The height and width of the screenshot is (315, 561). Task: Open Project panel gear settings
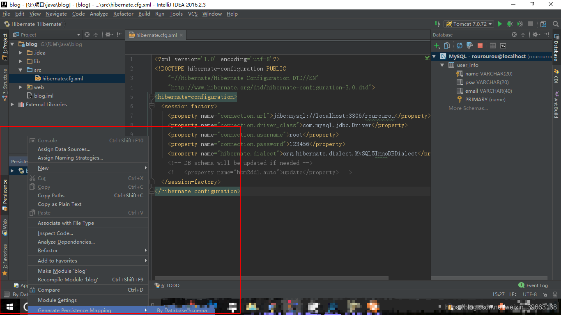pyautogui.click(x=109, y=35)
